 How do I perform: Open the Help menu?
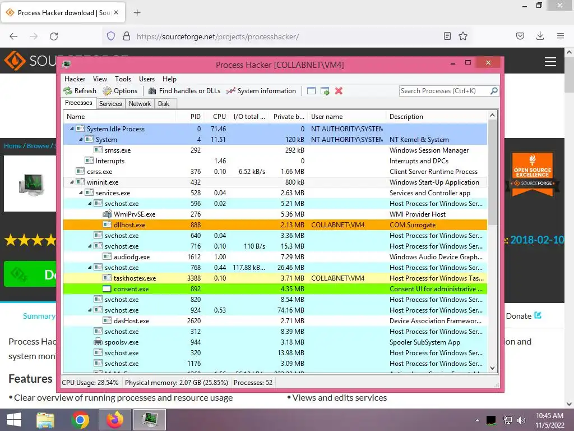coord(169,79)
